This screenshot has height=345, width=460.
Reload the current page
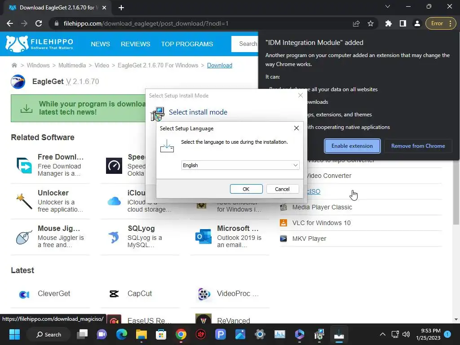coord(39,23)
